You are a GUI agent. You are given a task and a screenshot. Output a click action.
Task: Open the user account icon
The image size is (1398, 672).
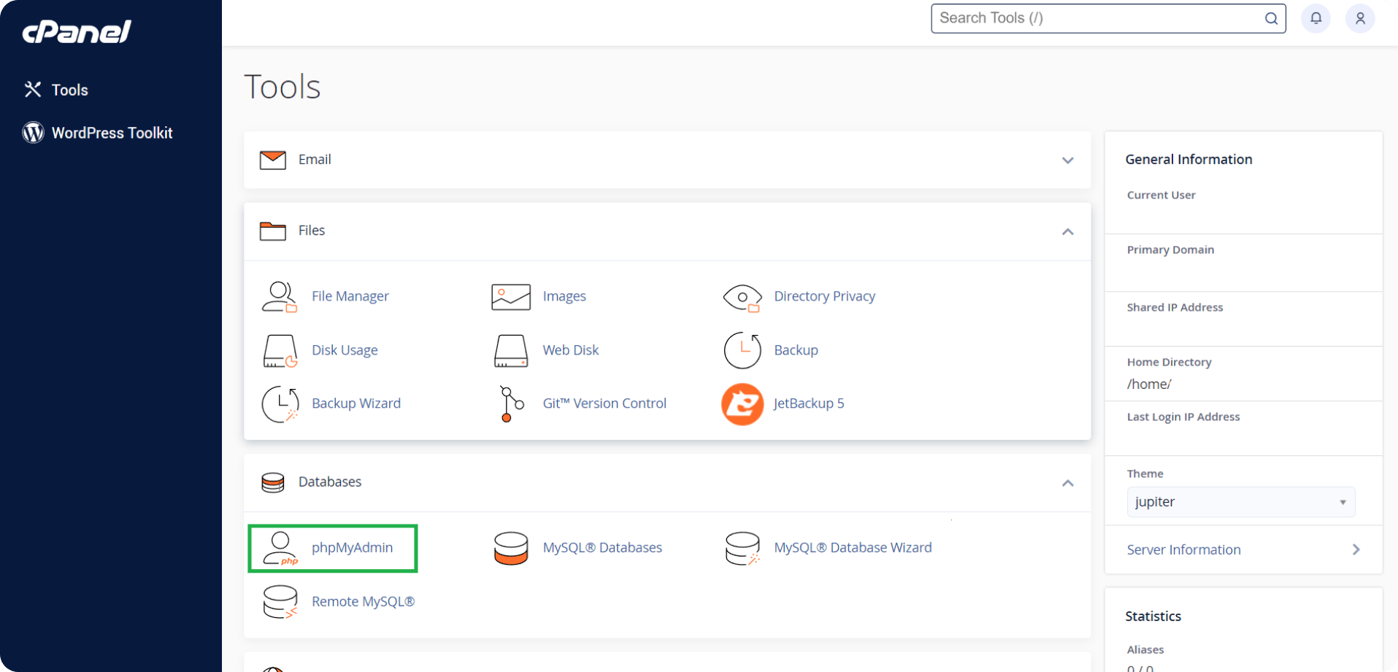(1359, 18)
